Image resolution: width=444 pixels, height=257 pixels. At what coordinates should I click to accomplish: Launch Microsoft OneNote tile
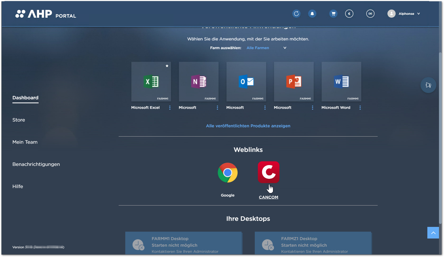coord(199,82)
